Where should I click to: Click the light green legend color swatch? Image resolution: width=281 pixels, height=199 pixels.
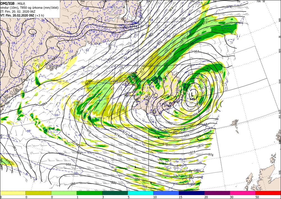pyautogui.click(x=64, y=193)
